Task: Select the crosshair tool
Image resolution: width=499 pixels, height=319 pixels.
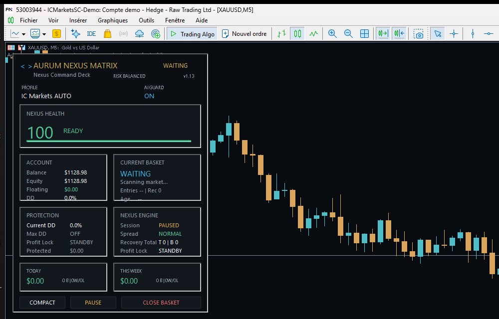Action: (454, 34)
